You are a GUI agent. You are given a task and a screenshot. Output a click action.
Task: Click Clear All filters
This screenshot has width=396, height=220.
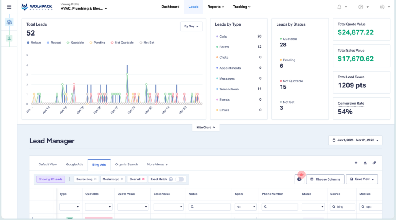137,179
